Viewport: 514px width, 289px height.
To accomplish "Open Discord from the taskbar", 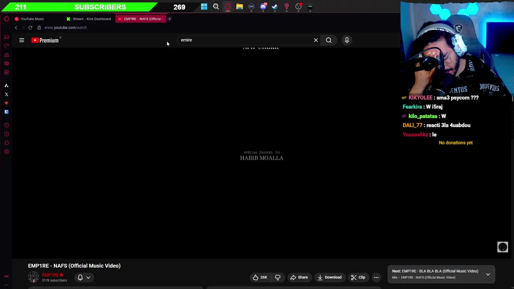I will pos(263,6).
